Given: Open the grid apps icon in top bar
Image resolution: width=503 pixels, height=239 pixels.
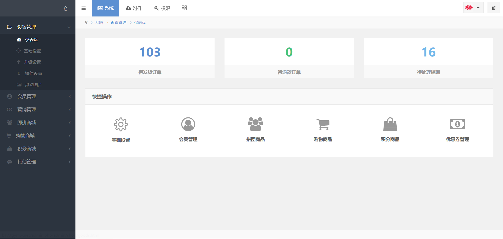Looking at the screenshot, I should coord(184,8).
